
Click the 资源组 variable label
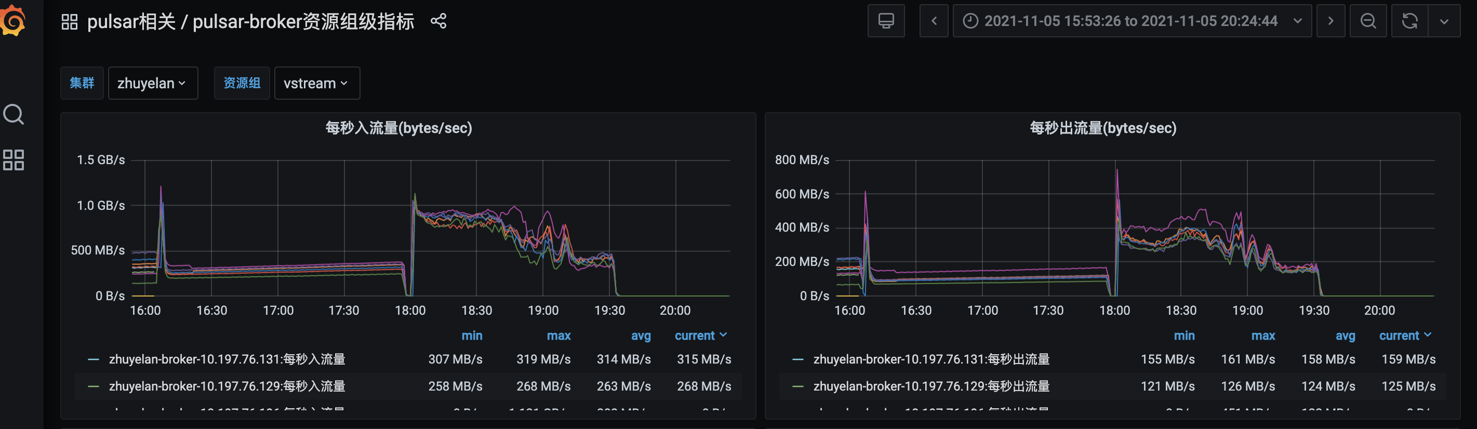[x=242, y=83]
